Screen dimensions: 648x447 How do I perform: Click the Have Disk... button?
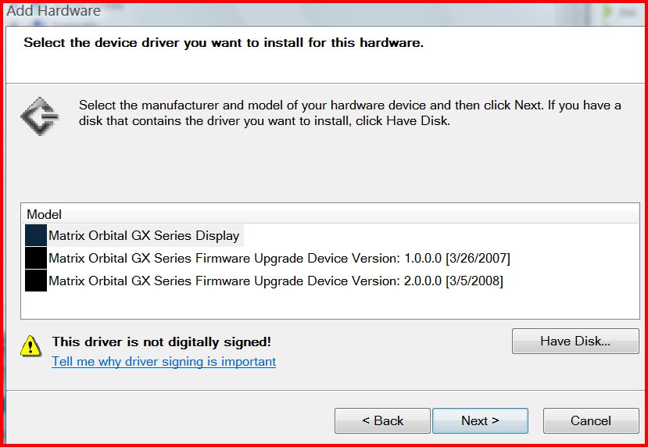point(575,342)
